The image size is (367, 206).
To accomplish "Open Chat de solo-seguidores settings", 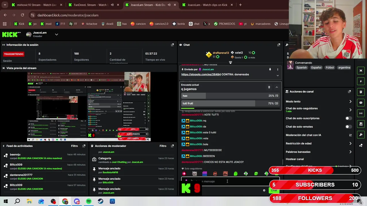I will point(319,110).
